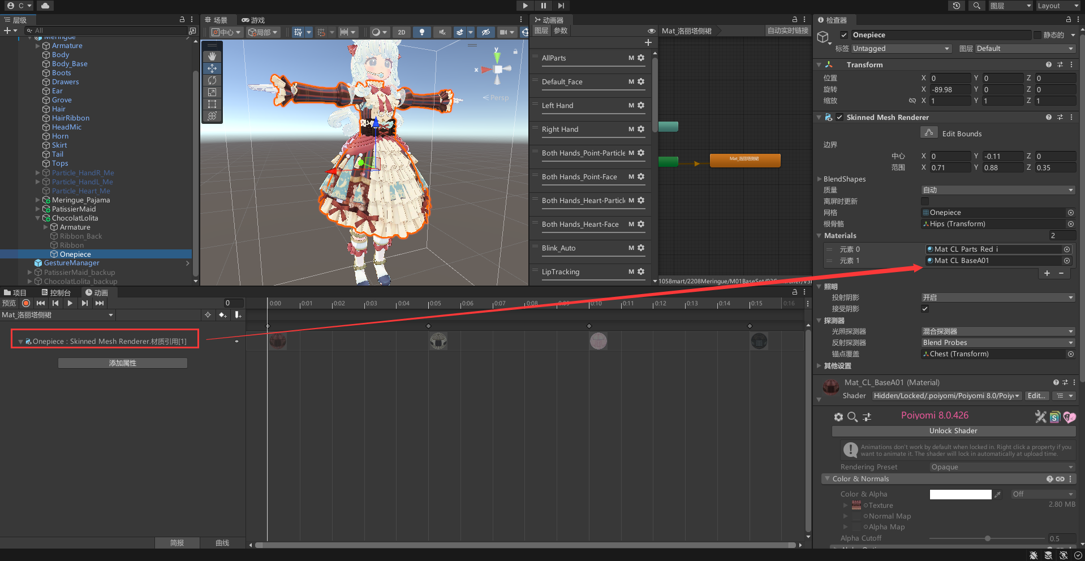Toggle 2D view mode in Scene

(402, 32)
